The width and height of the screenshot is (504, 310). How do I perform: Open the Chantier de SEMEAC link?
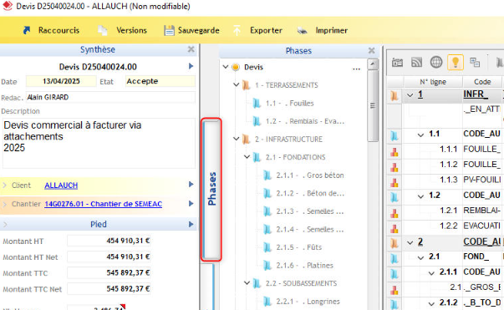103,204
